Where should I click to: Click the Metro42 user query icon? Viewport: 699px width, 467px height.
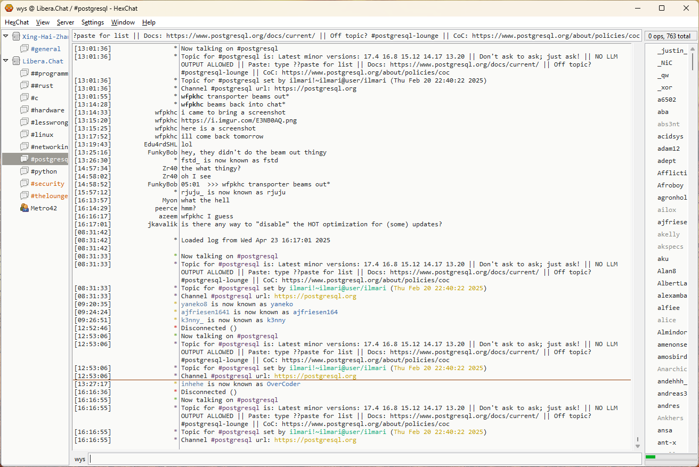pos(25,208)
